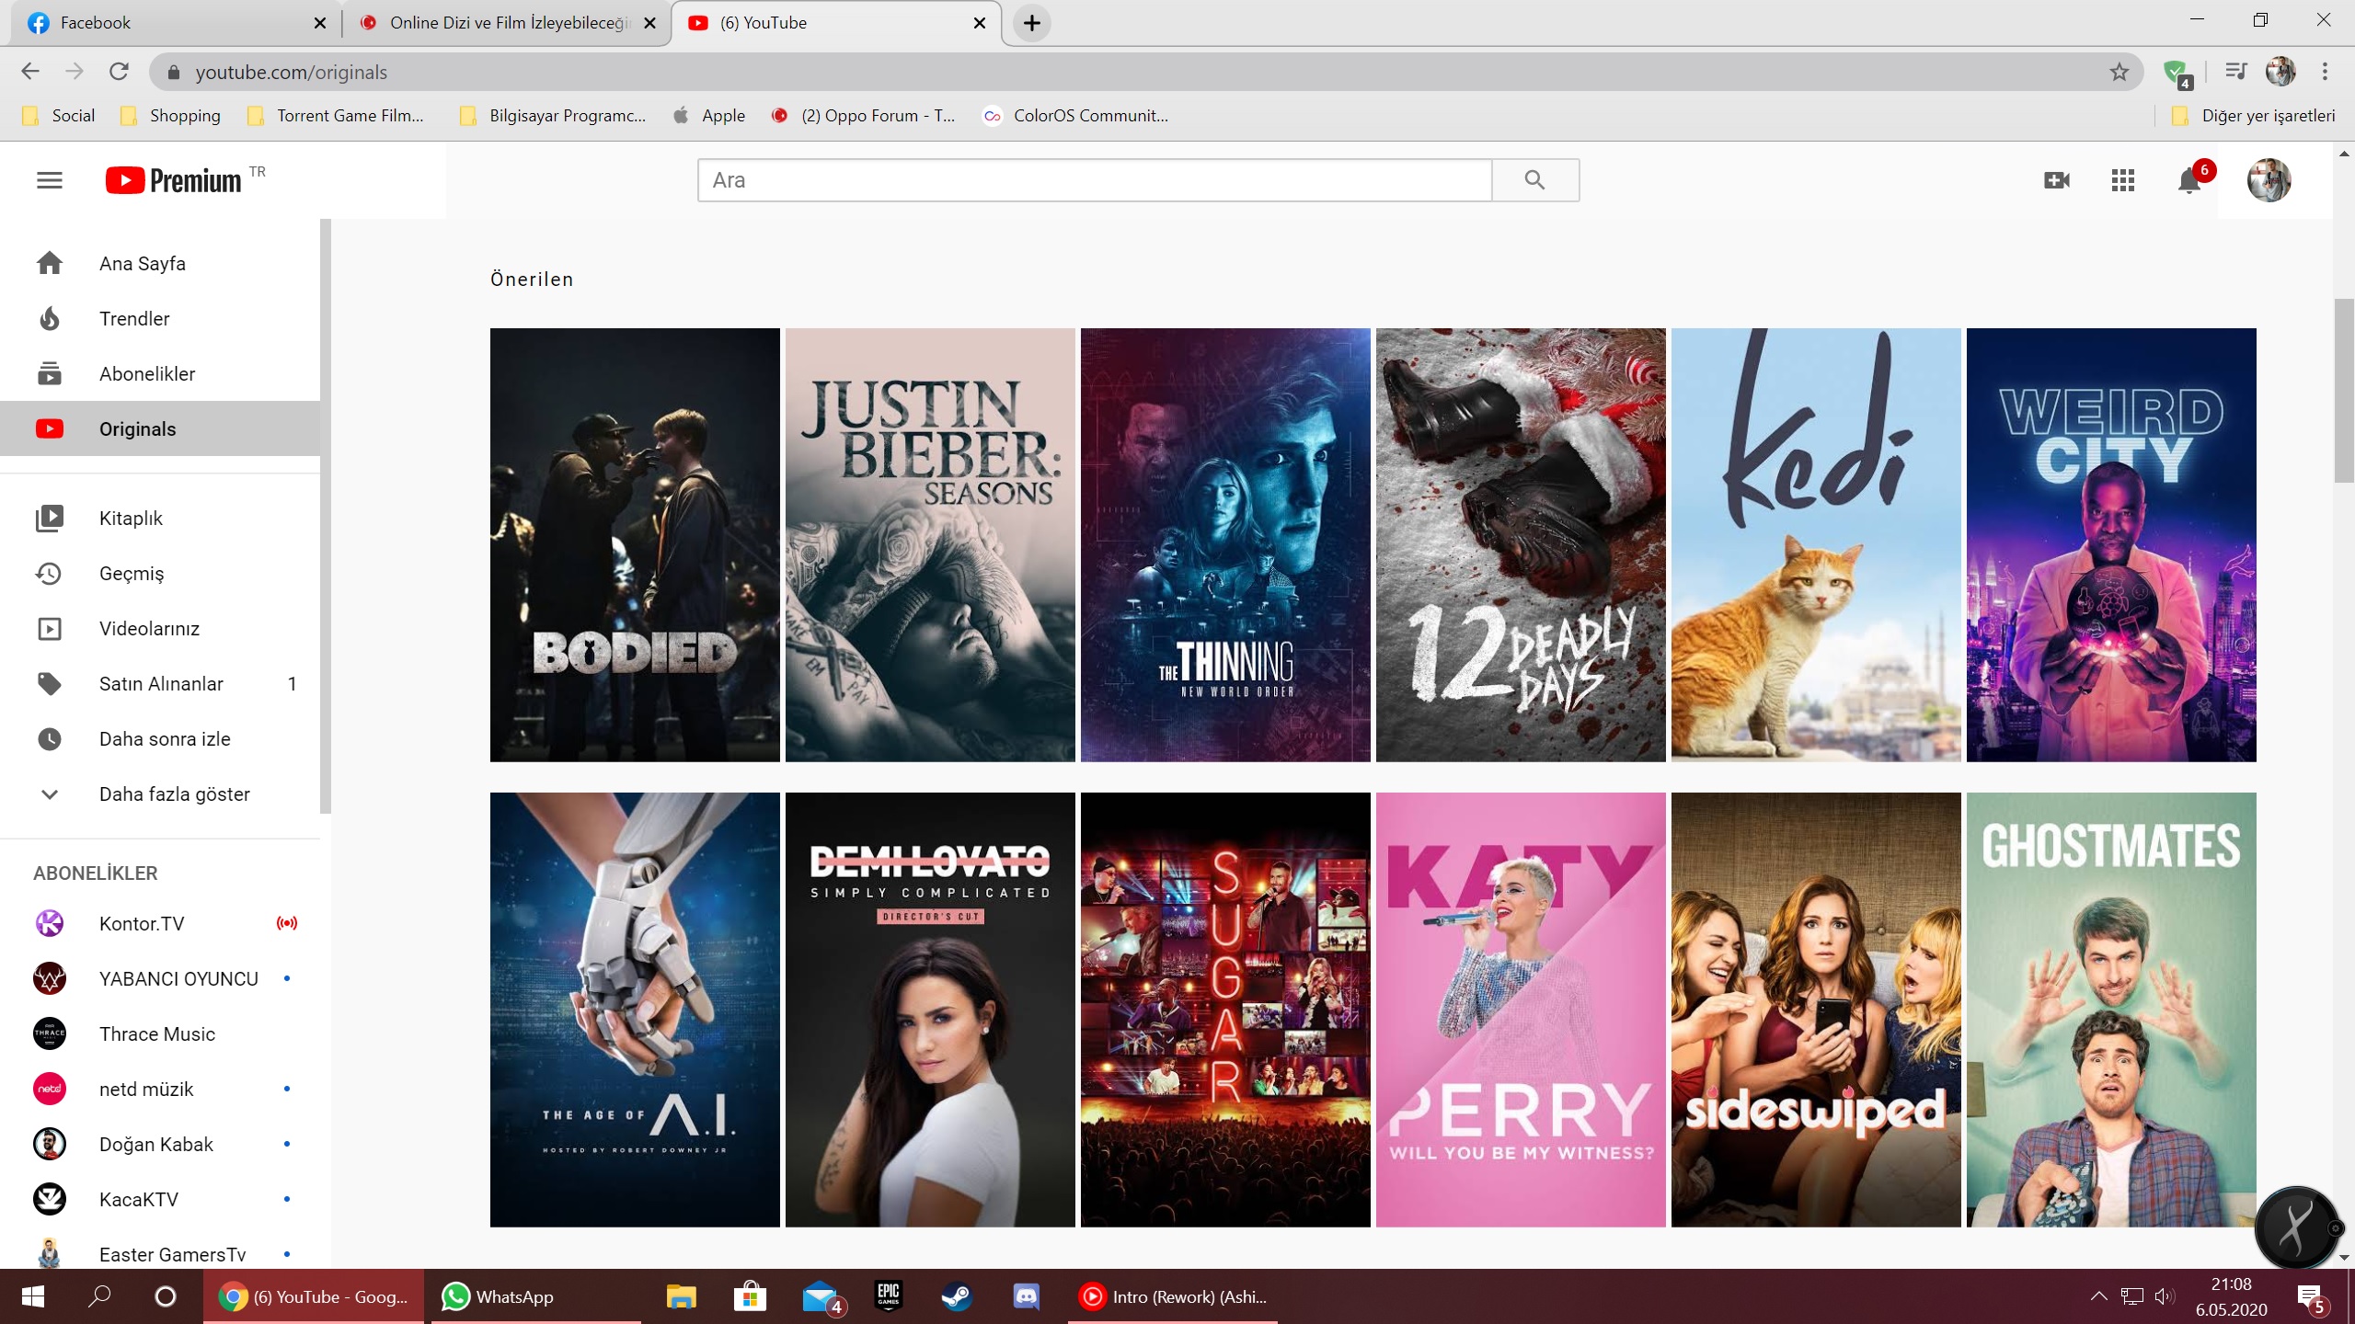Open The Age of A.I. poster
This screenshot has width=2355, height=1324.
[x=635, y=1010]
